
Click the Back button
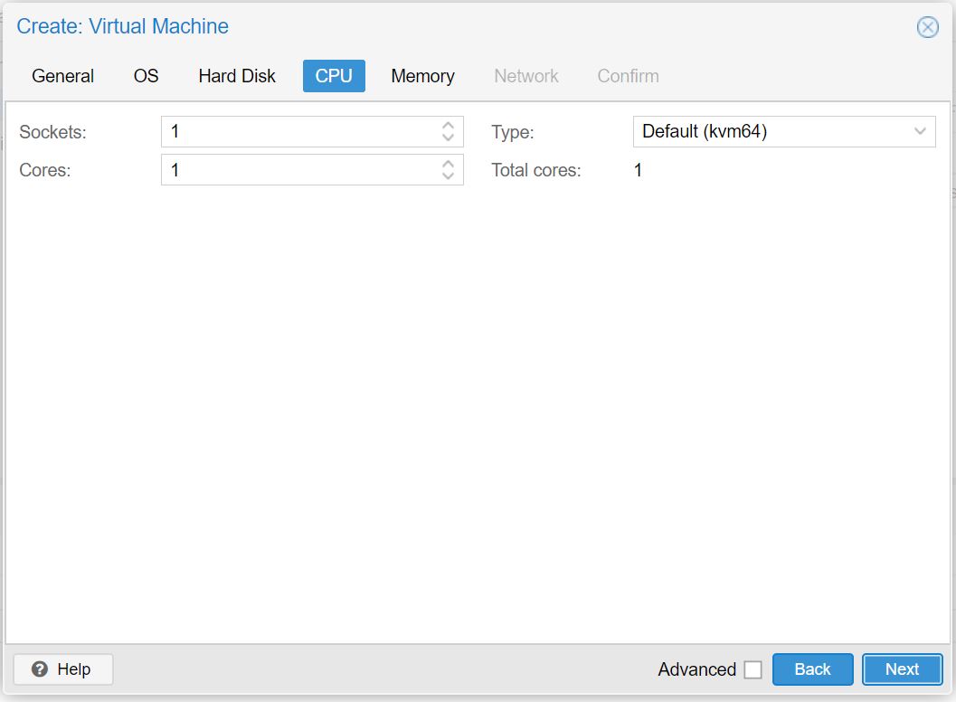point(812,669)
